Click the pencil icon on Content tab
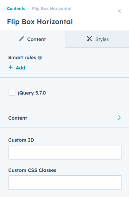This screenshot has height=197, width=129. click(x=22, y=39)
